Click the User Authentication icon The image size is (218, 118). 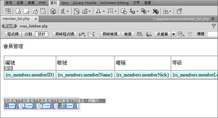(166, 11)
